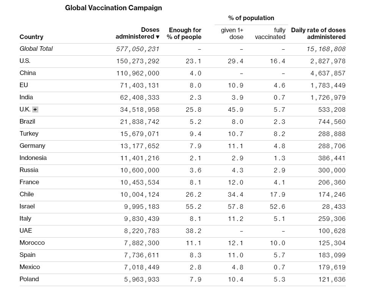Sort by Daily rate of doses administered
This screenshot has width=366, height=288.
pos(318,33)
